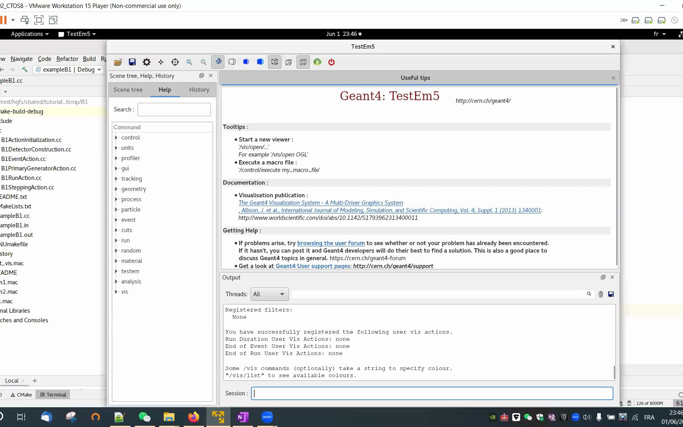
Task: Open Refactor menu in IDE window
Action: point(67,59)
